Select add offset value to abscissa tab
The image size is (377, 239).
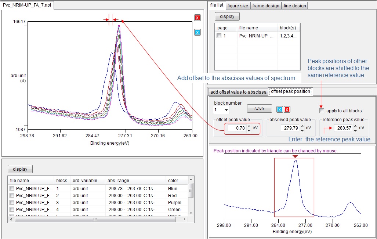click(x=238, y=92)
